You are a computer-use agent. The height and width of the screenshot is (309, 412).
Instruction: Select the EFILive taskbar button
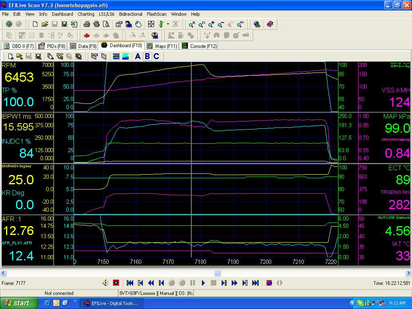112,303
